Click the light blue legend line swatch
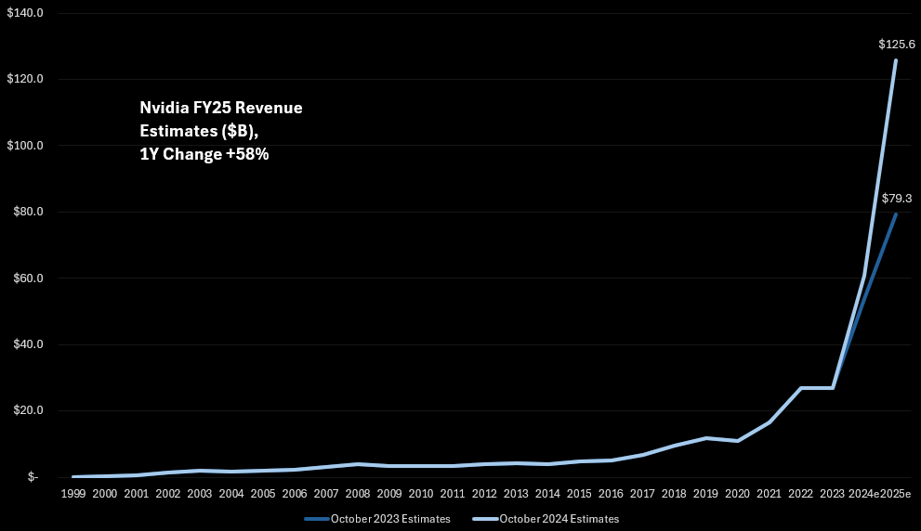This screenshot has height=531, width=921. pyautogui.click(x=486, y=519)
